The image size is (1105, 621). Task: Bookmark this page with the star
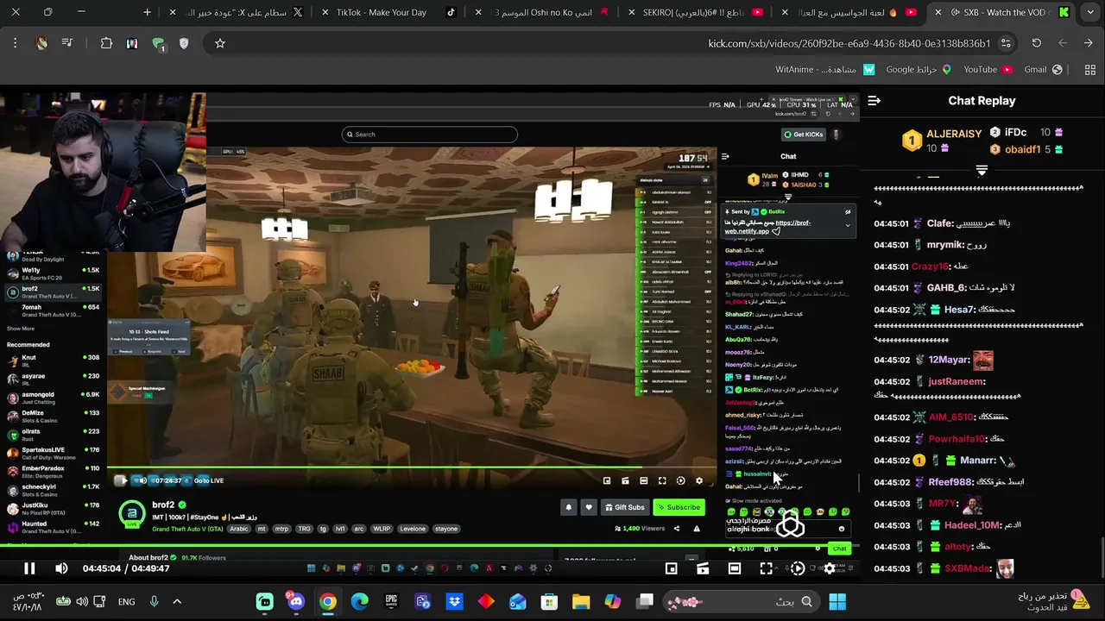point(220,43)
